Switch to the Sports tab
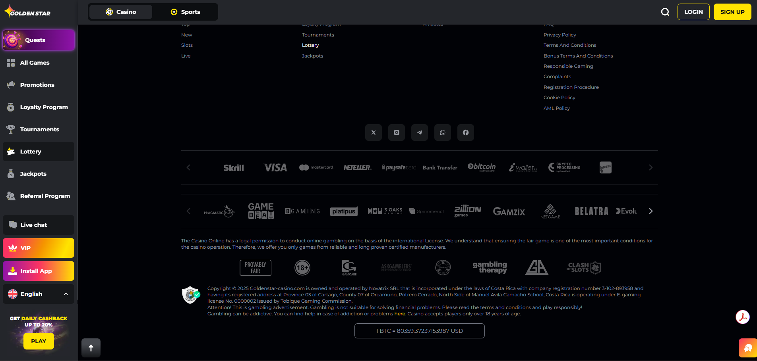 [185, 12]
